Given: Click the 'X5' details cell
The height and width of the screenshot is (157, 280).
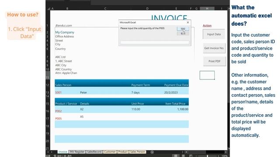Looking at the screenshot, I should [82, 116].
